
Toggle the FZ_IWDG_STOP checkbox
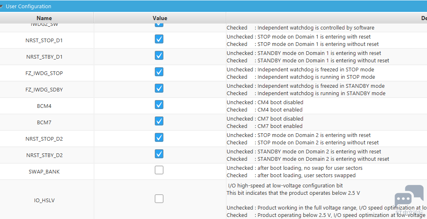pyautogui.click(x=159, y=72)
